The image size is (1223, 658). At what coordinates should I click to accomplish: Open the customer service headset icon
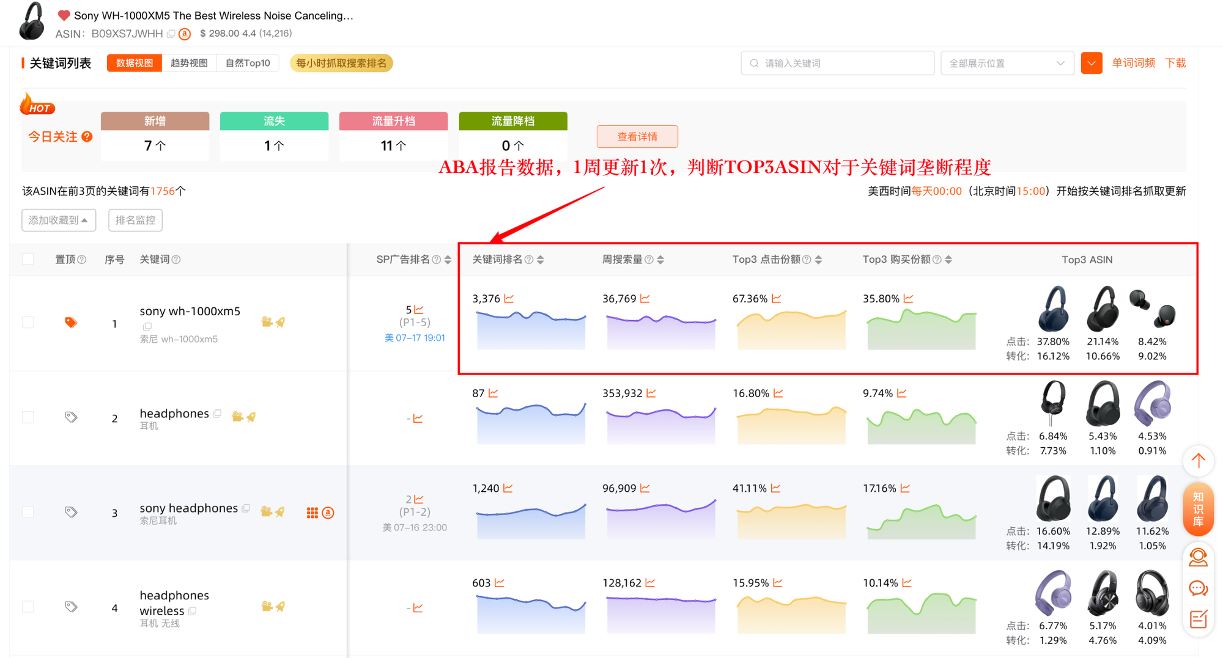[1199, 557]
